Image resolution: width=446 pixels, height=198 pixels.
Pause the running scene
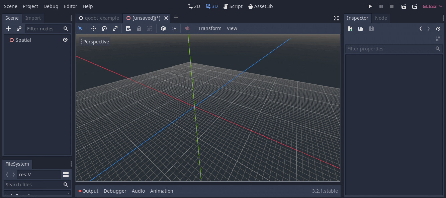coord(381,6)
